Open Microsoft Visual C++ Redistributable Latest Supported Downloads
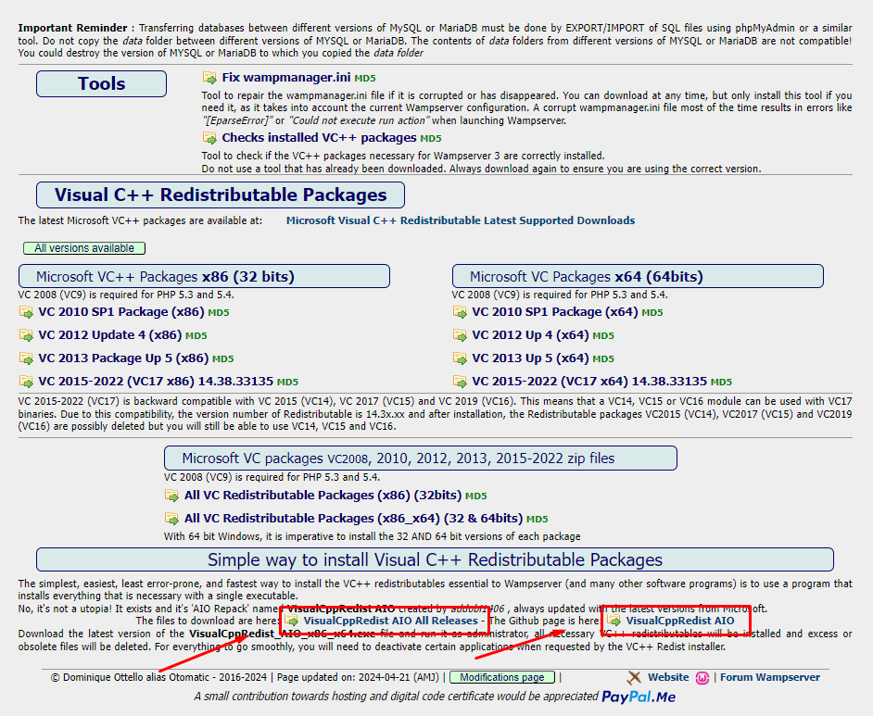Viewport: 873px width, 716px height. pos(460,220)
